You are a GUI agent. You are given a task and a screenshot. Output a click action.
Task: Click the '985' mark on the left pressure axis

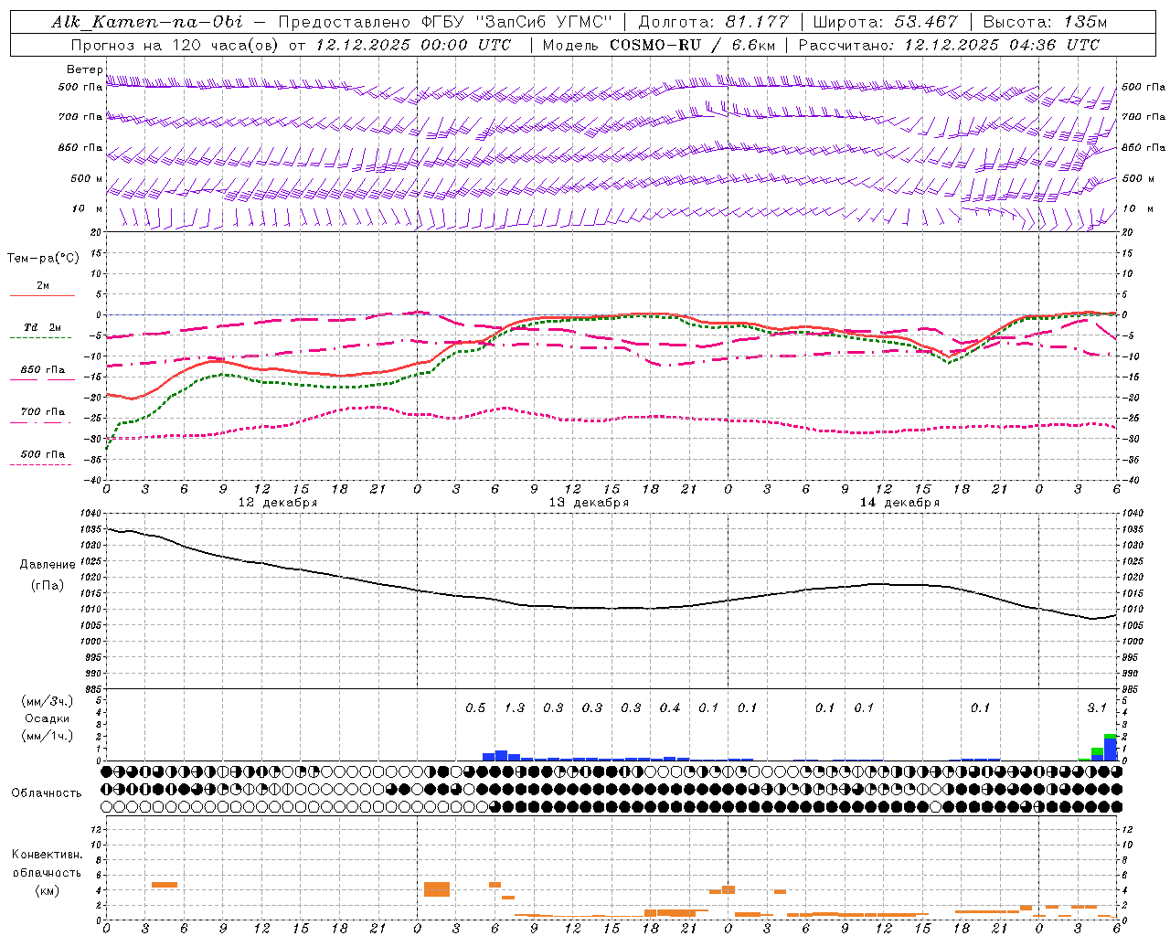tap(92, 690)
